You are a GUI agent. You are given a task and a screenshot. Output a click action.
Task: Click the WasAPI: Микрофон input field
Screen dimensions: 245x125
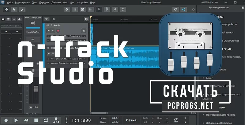click(x=11, y=26)
